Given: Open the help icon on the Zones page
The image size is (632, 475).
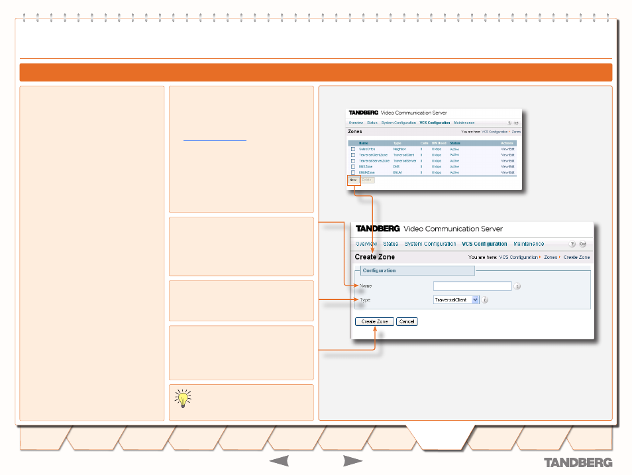Looking at the screenshot, I should point(509,123).
